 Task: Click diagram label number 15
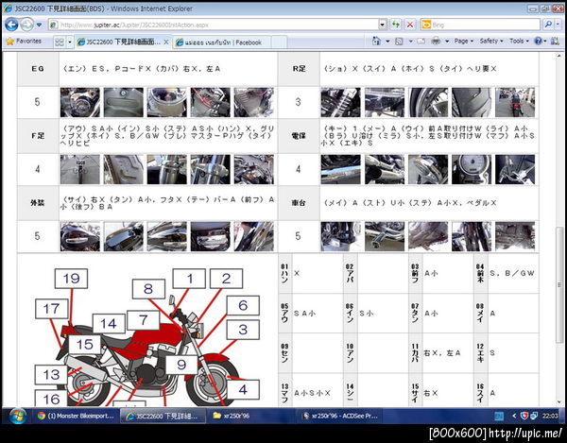pos(85,345)
